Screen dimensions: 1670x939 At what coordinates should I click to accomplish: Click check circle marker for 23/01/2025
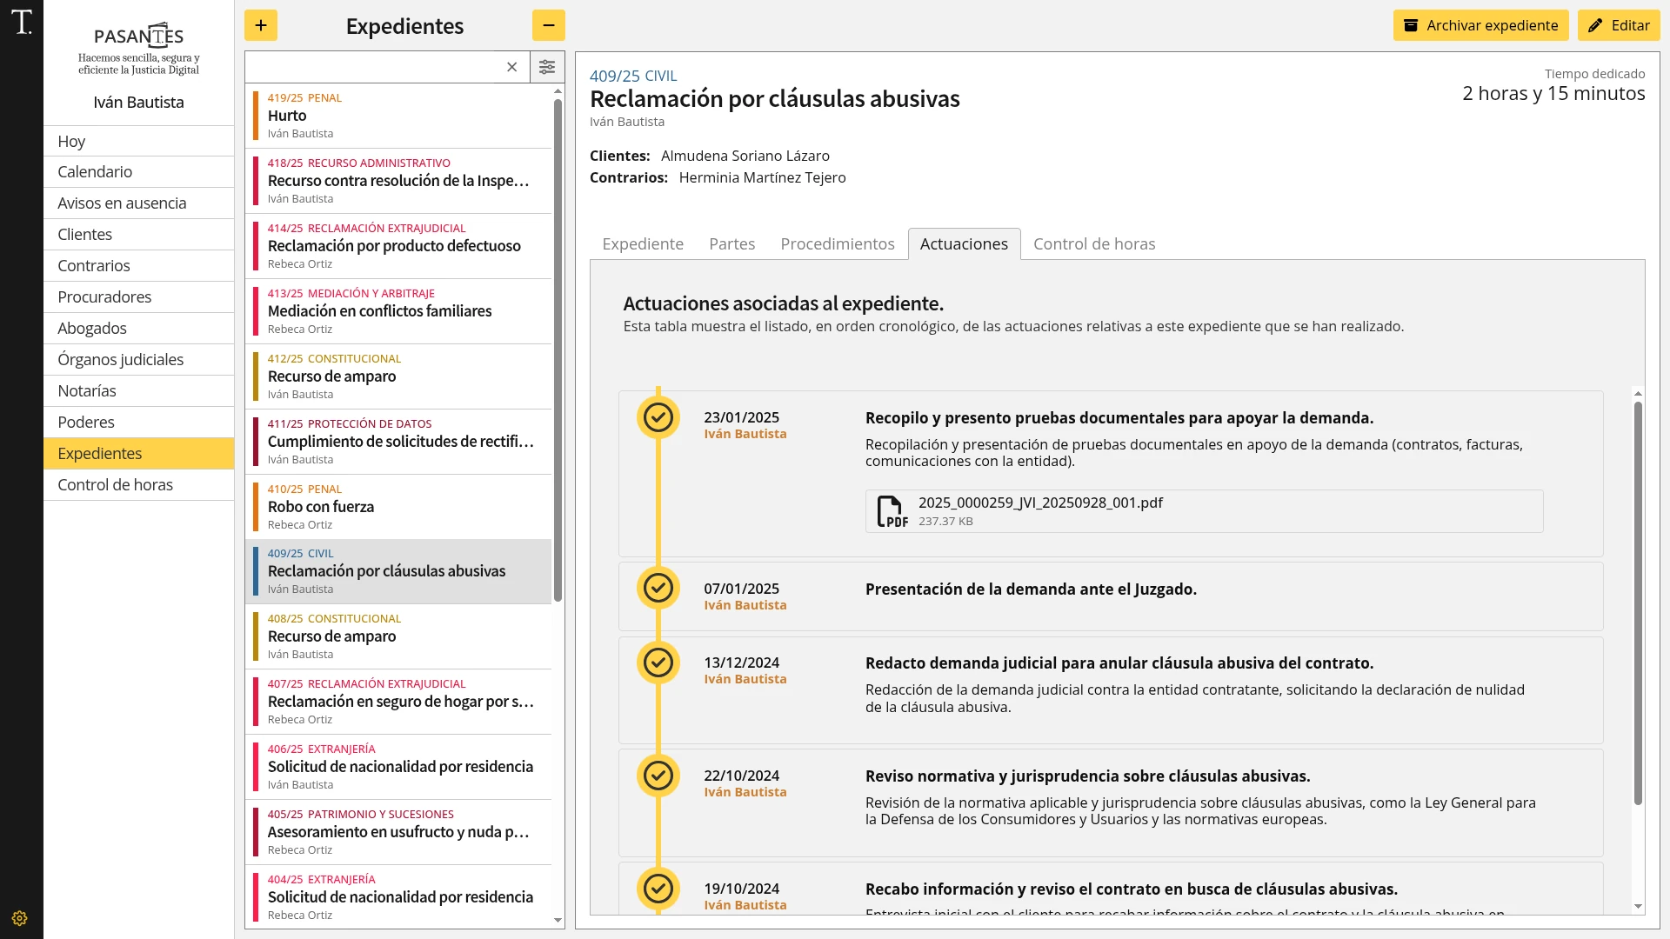click(658, 417)
